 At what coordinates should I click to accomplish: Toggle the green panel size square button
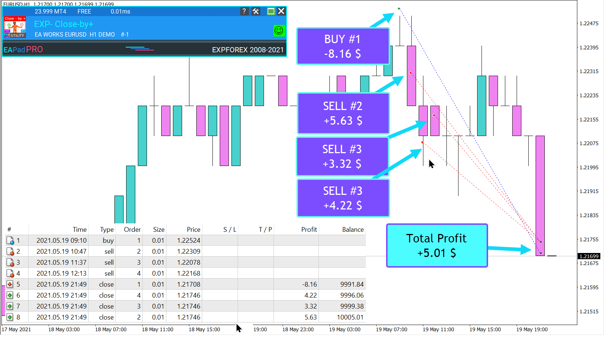(271, 11)
